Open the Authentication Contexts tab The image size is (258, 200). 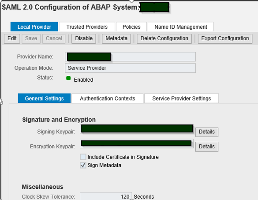click(108, 98)
